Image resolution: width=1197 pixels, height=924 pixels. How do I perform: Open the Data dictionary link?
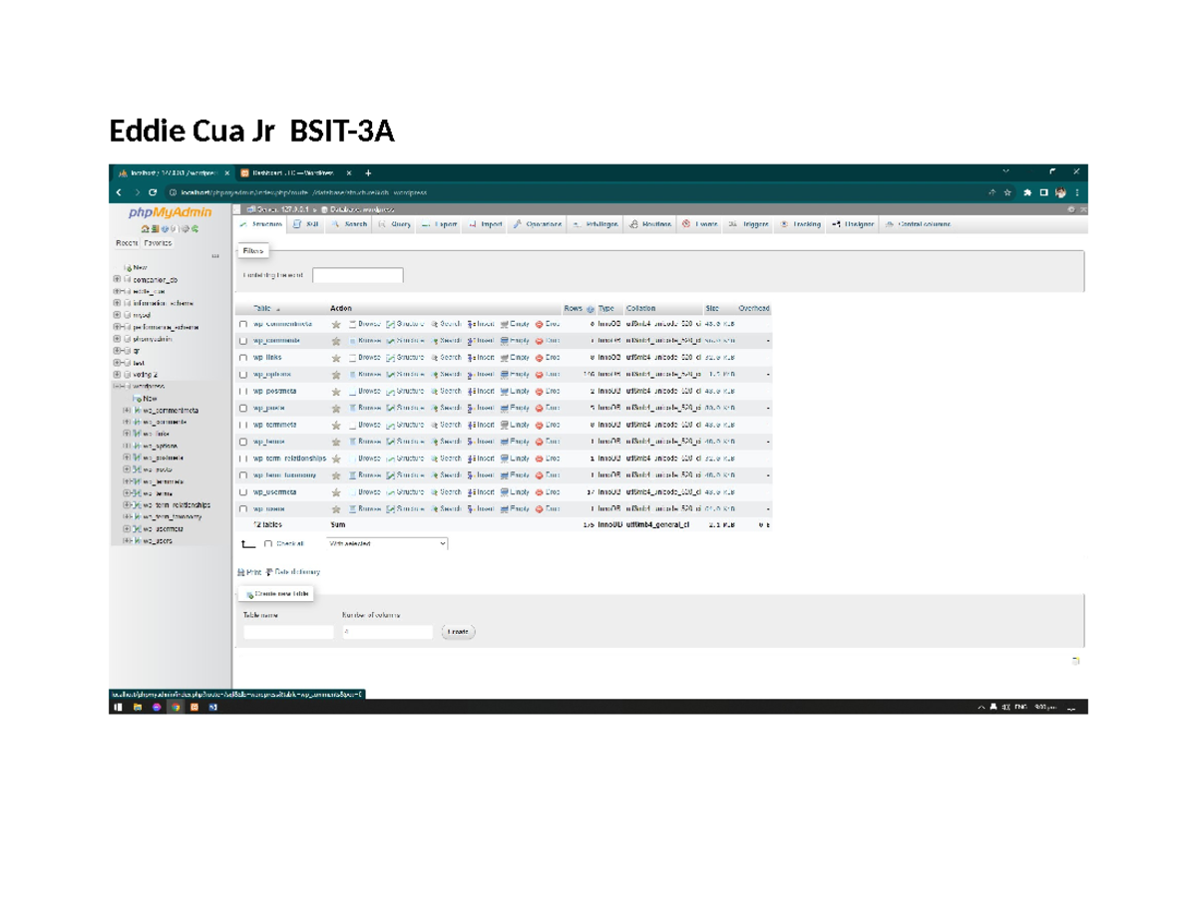tap(295, 571)
